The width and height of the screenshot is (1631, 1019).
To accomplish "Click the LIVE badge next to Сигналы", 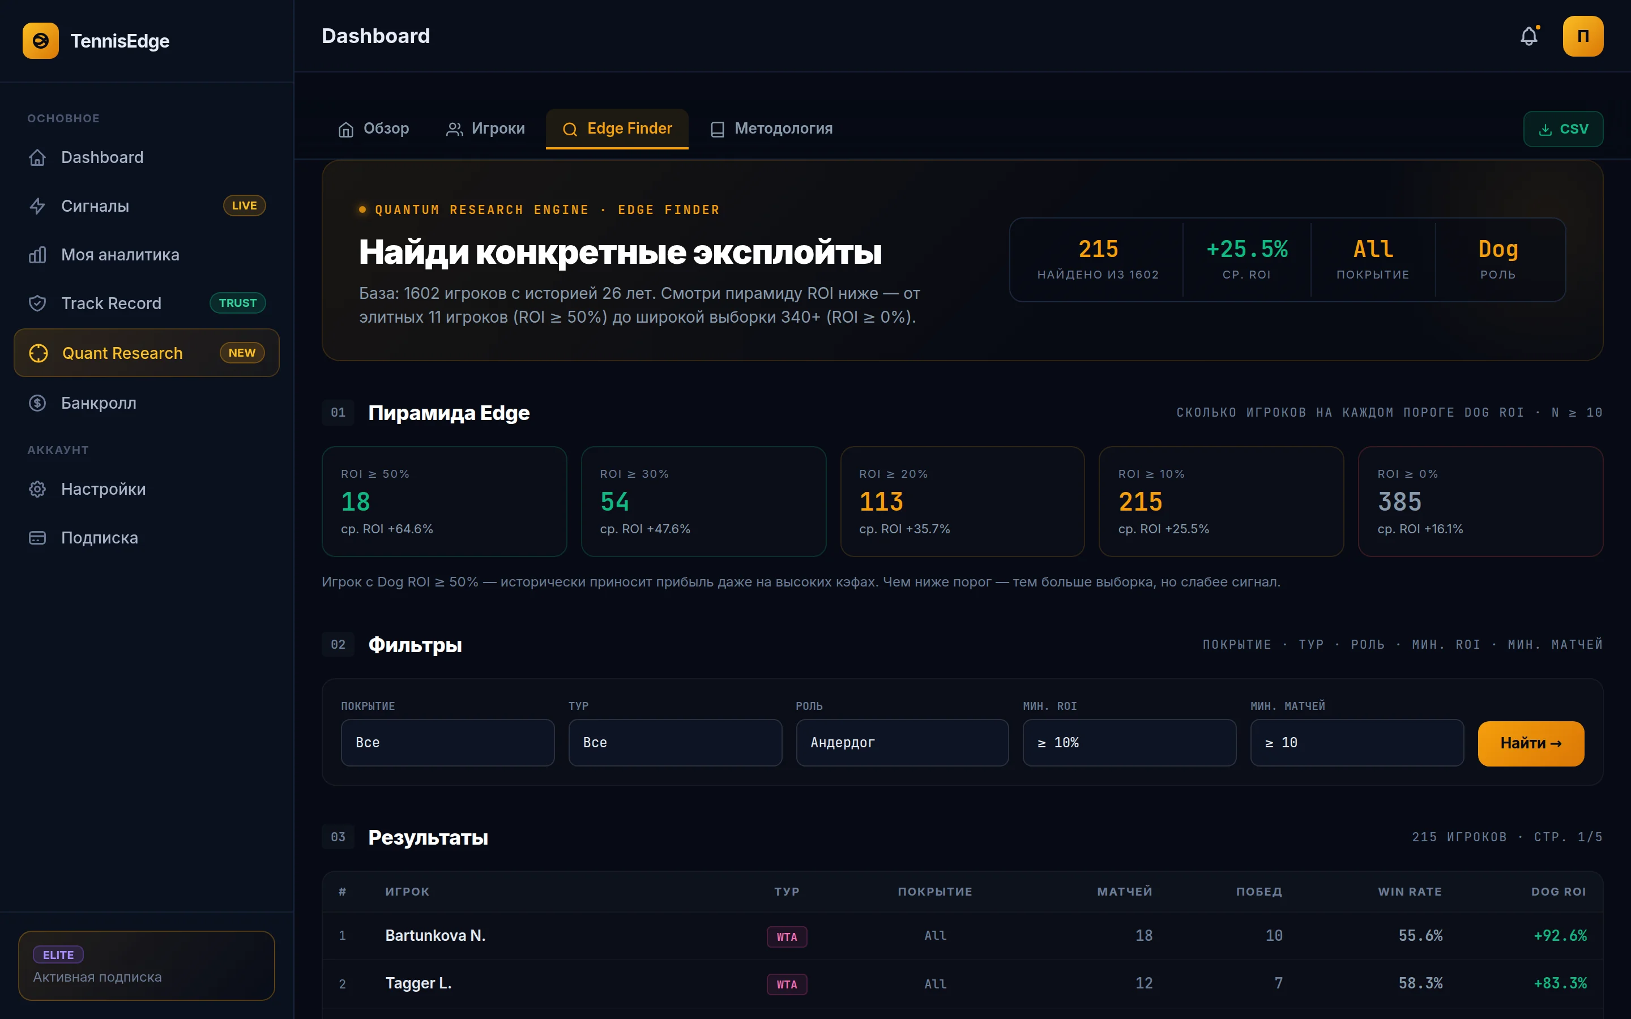I will coord(244,205).
